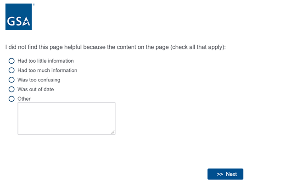Click the GSA logo
Viewport: 286px width, 184px height.
(x=19, y=17)
